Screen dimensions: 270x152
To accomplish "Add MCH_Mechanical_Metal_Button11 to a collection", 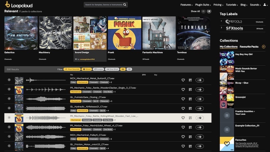I will (190, 80).
